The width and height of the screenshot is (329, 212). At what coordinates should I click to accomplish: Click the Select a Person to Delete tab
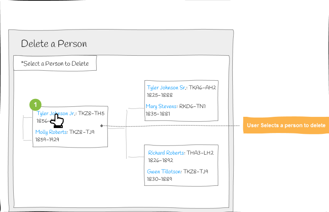pyautogui.click(x=55, y=63)
